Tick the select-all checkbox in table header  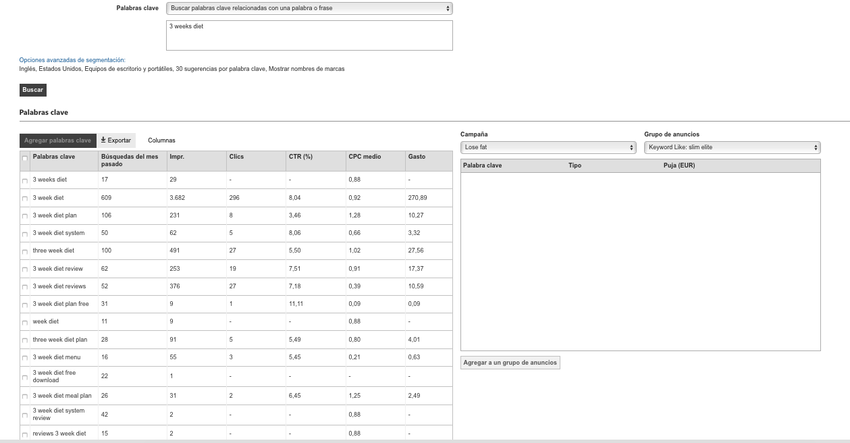[x=25, y=159]
